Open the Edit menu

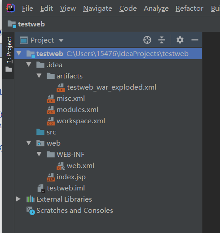pos(47,9)
